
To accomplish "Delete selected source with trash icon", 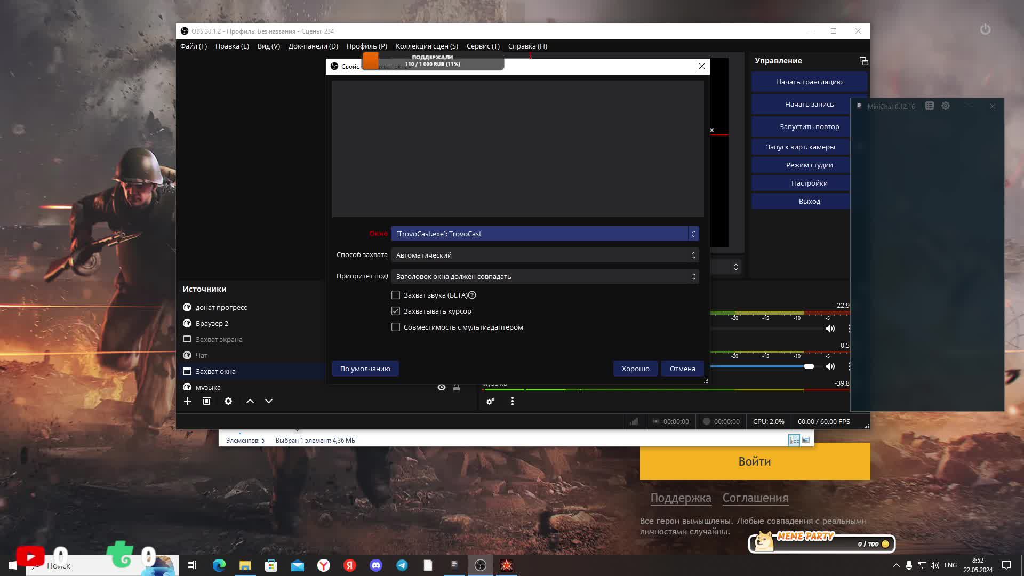I will click(x=207, y=401).
